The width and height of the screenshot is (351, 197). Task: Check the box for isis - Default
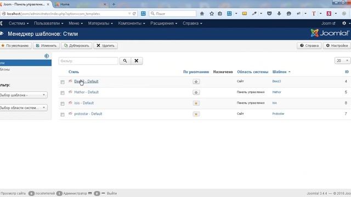coord(63,103)
